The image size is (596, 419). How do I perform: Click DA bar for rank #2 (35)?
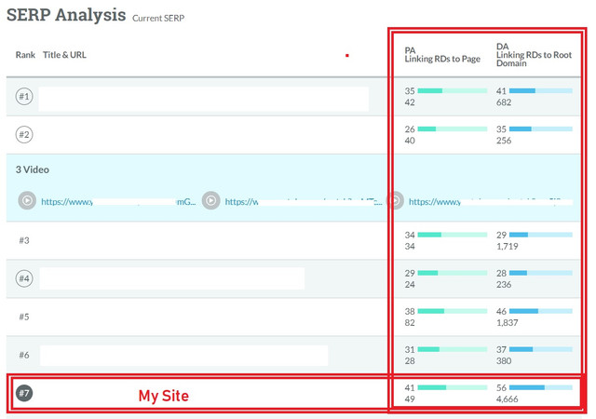point(541,128)
